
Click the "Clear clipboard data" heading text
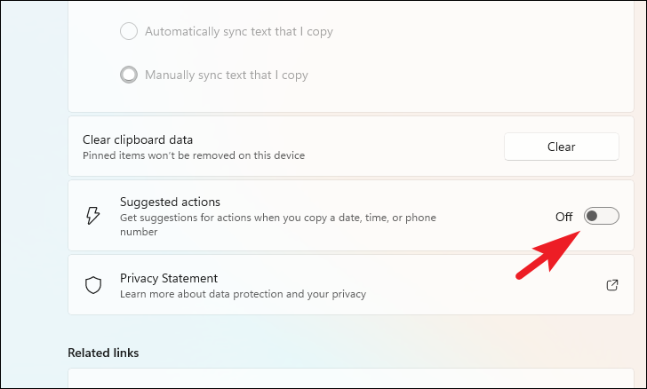138,139
